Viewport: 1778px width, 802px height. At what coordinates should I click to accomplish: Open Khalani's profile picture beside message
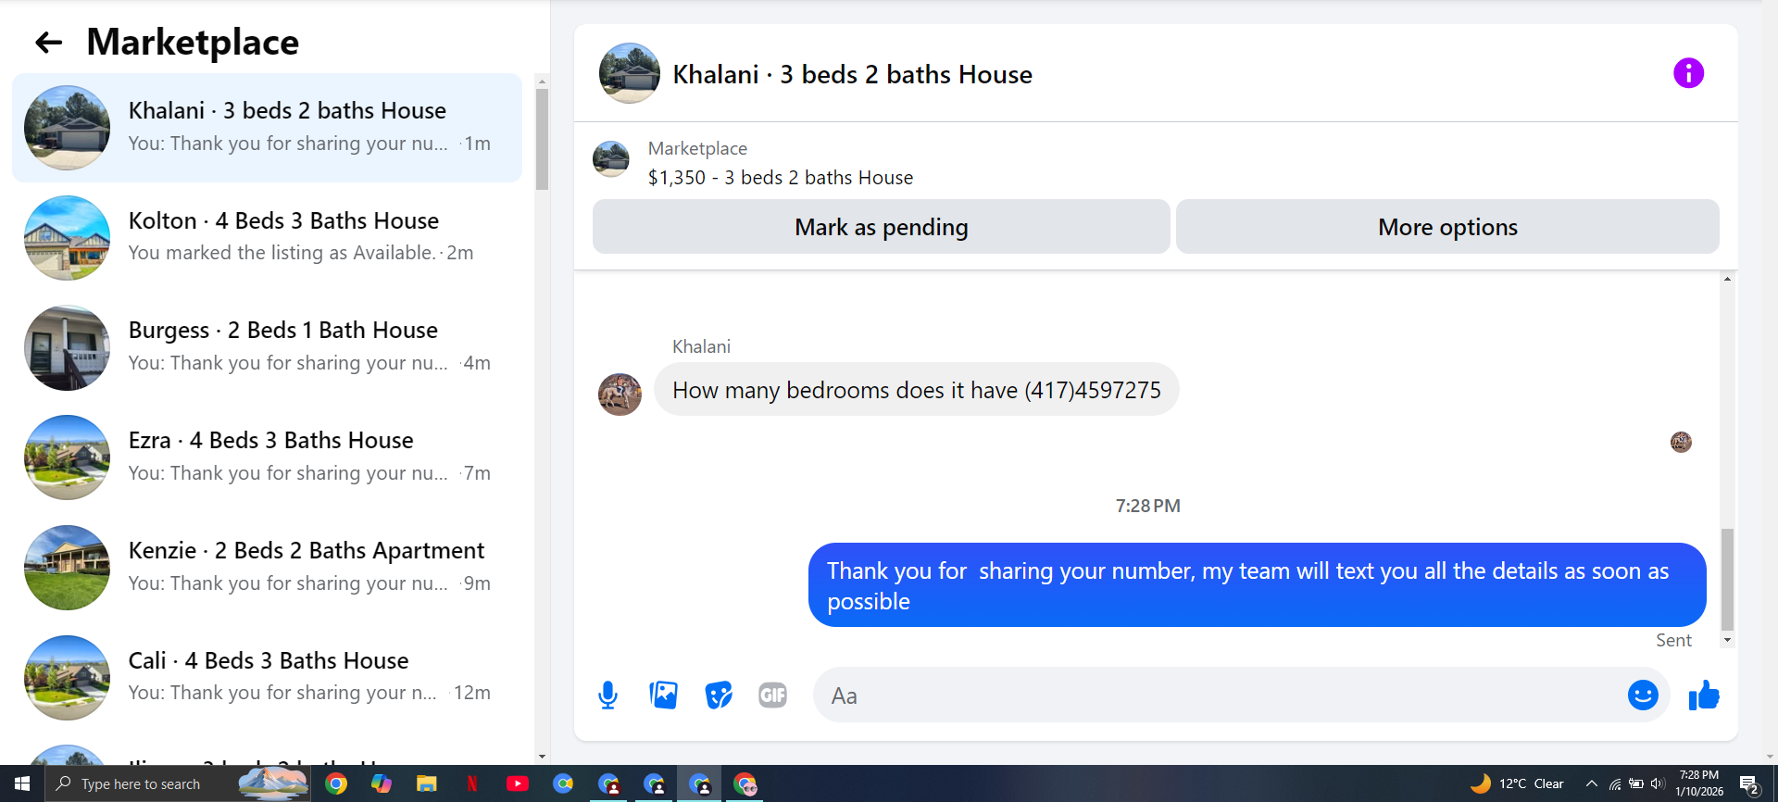[620, 395]
